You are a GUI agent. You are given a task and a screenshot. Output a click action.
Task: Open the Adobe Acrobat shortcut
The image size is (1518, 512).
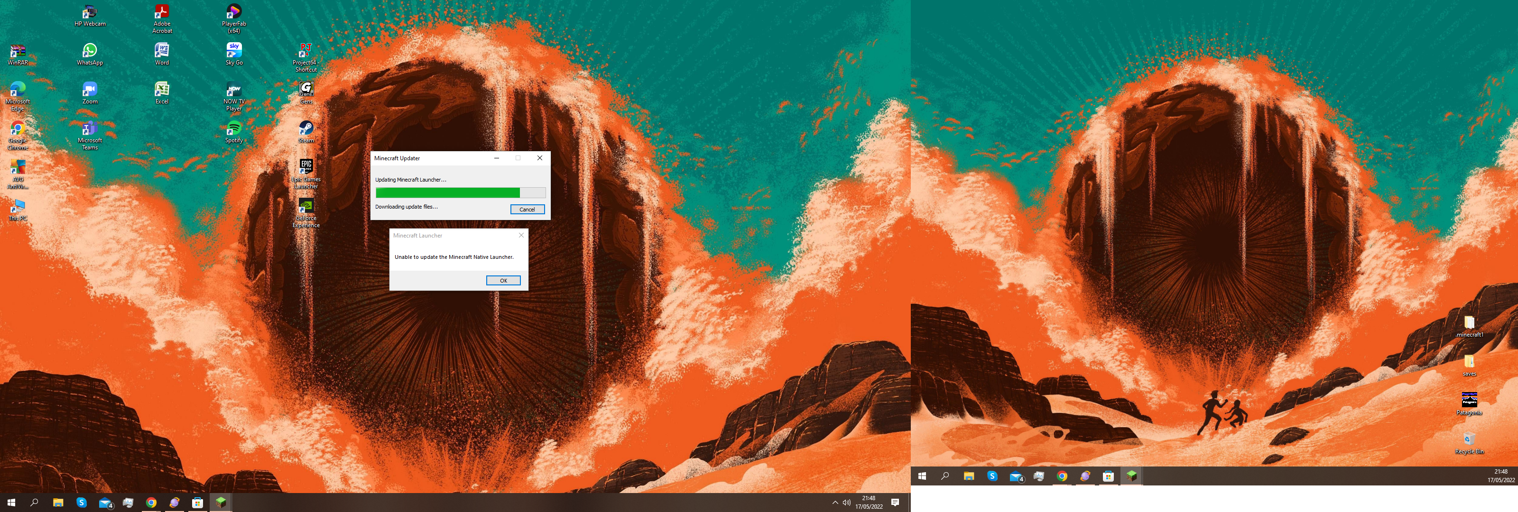pos(161,12)
